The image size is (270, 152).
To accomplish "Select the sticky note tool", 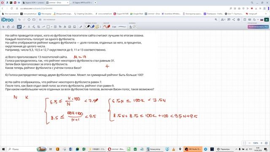I will tap(55, 27).
